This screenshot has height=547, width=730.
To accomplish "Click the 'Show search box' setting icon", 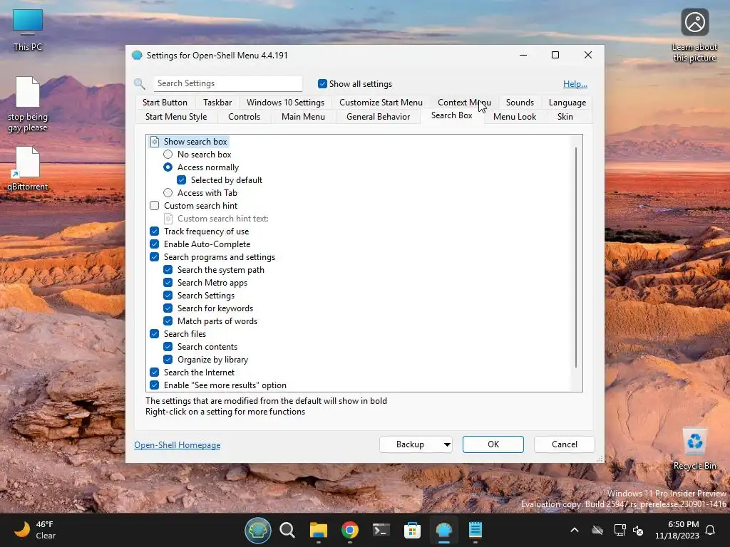I will tap(155, 142).
